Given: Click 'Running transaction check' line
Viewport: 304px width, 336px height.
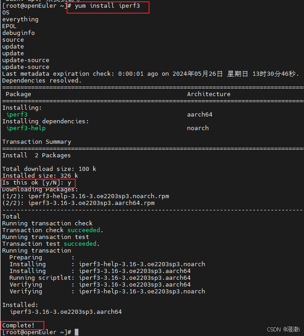Looking at the screenshot, I should click(x=47, y=224).
